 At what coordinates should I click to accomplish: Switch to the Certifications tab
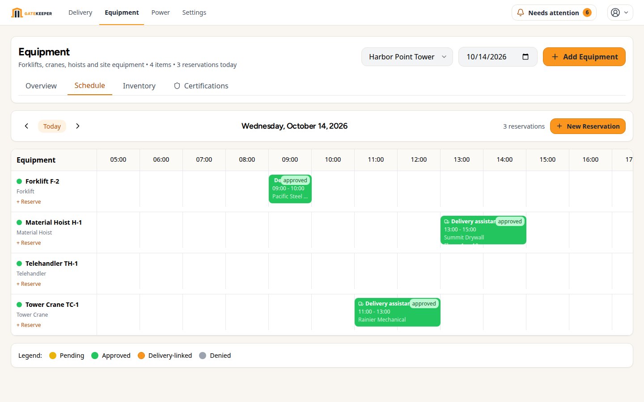[x=201, y=86]
